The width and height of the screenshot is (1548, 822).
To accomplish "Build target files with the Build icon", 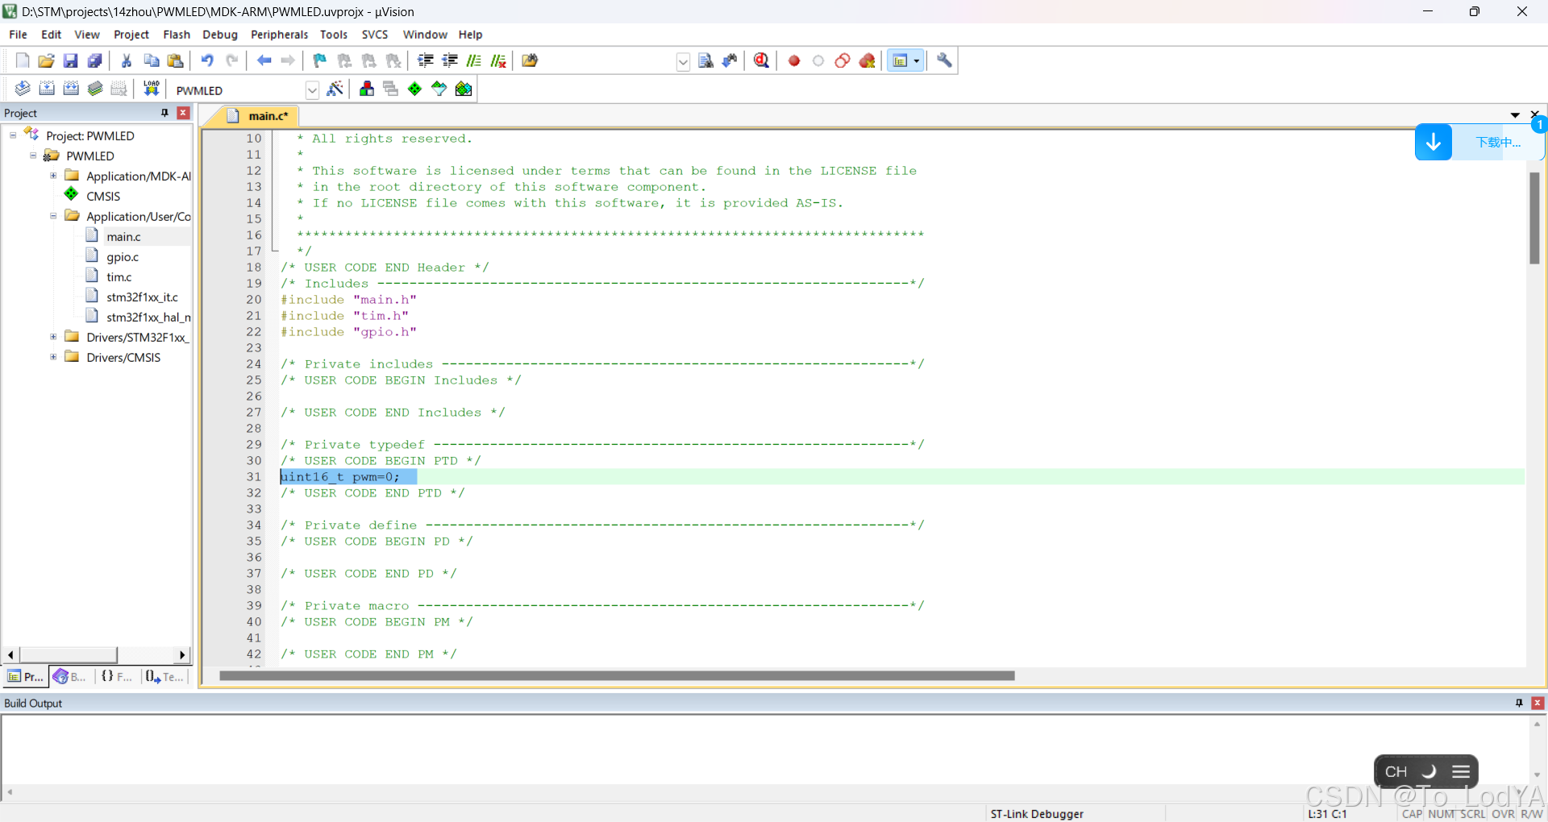I will pyautogui.click(x=47, y=89).
